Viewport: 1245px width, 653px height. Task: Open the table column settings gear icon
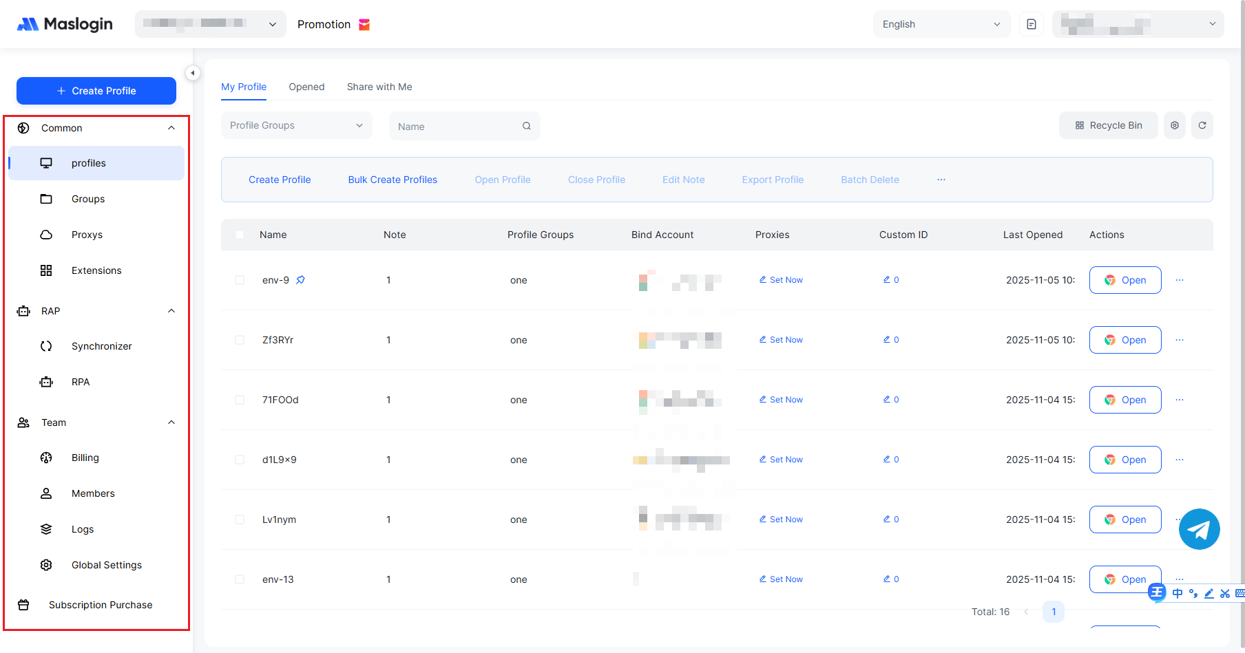[1174, 125]
